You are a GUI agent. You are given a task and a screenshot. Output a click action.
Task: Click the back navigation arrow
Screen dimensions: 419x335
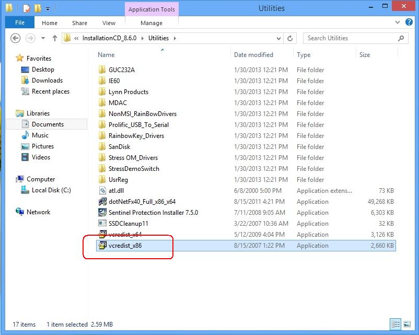(15, 38)
